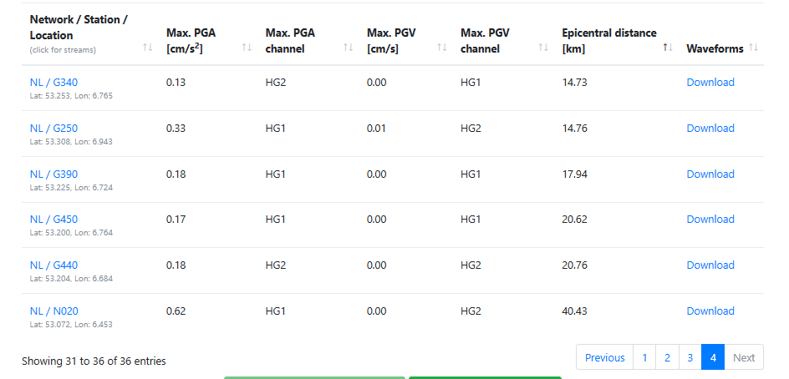Sort by Network / Station / Location column
Viewport: 789px width, 379px height.
(x=79, y=33)
